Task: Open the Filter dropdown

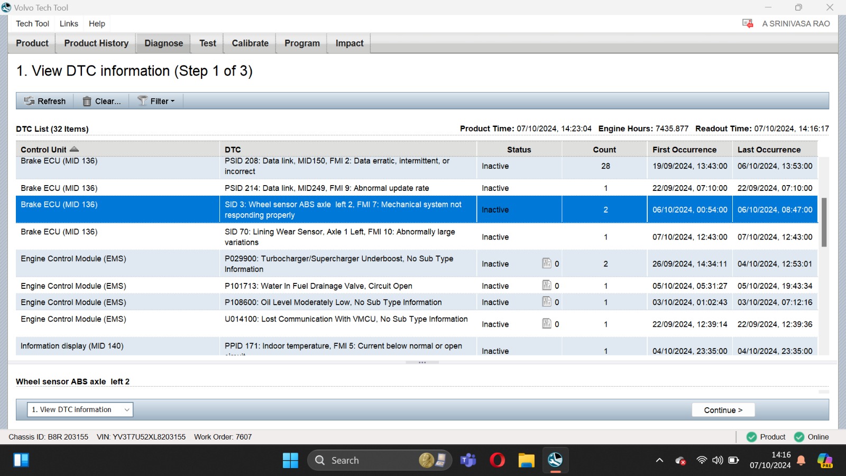Action: [x=156, y=101]
